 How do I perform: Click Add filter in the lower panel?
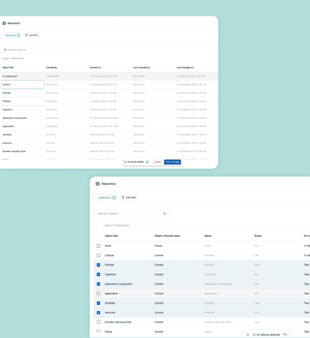(x=129, y=197)
